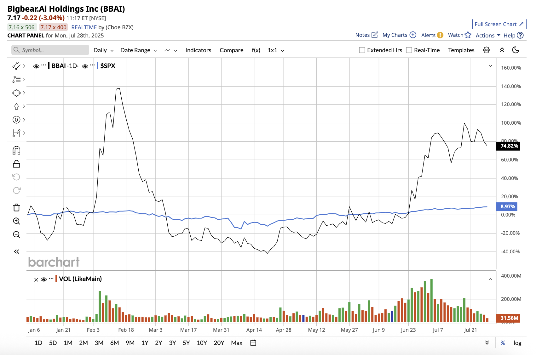Select the arrow marker tool
The height and width of the screenshot is (355, 542).
tap(16, 106)
